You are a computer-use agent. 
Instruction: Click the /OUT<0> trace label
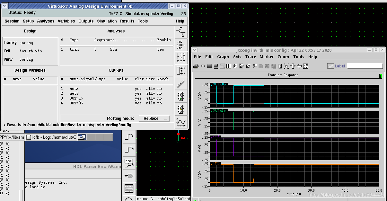tap(219, 84)
